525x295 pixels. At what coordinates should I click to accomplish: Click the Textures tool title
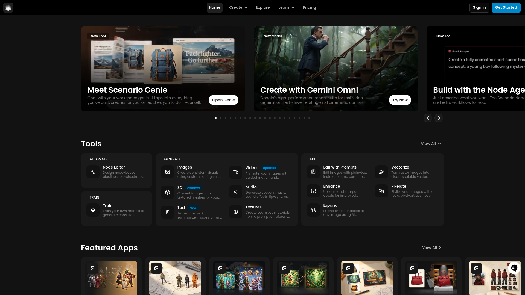pyautogui.click(x=253, y=207)
